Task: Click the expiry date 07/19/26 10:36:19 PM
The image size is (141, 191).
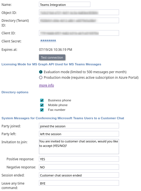Action: click(x=56, y=50)
